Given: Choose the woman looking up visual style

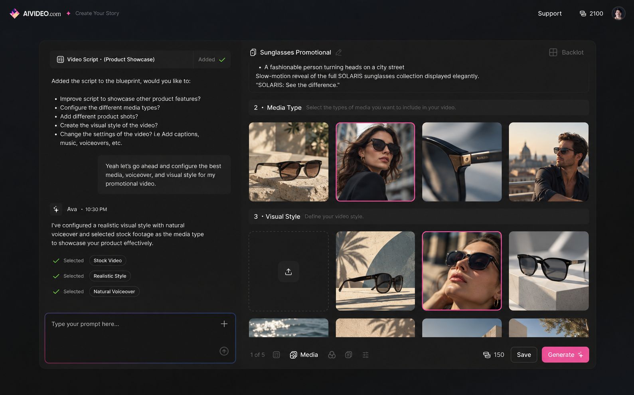Looking at the screenshot, I should [462, 271].
